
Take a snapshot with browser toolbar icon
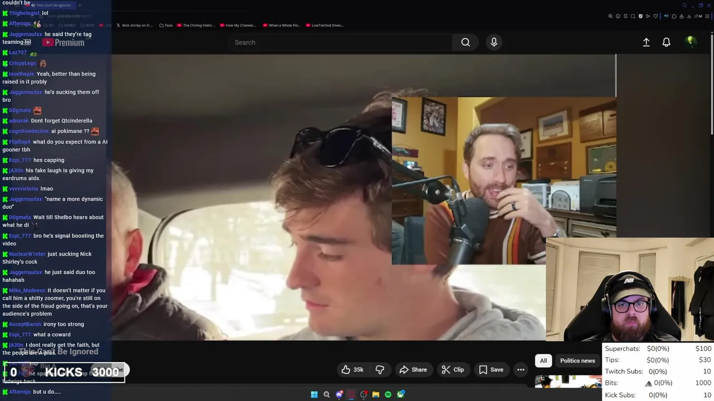(x=633, y=16)
